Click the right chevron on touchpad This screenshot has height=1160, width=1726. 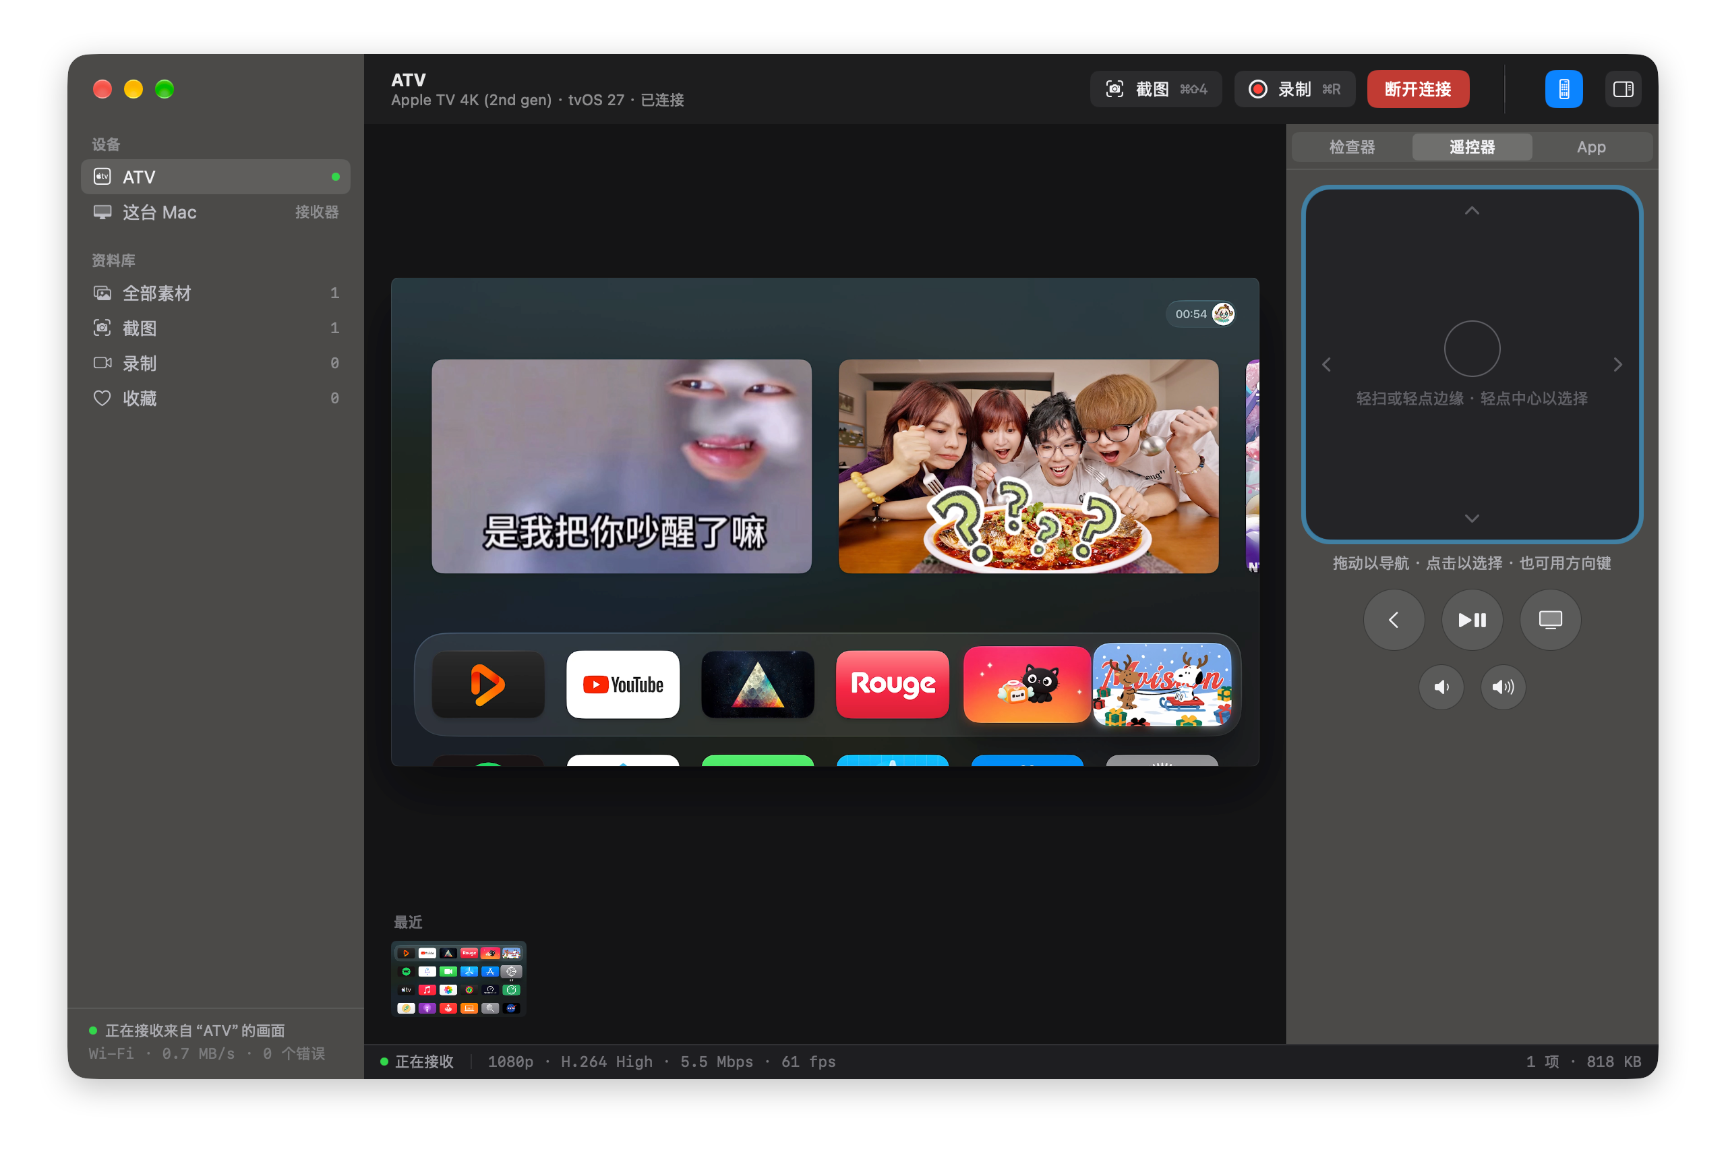[x=1617, y=365]
